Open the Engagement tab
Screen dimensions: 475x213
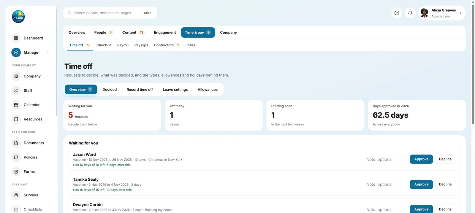coord(165,33)
